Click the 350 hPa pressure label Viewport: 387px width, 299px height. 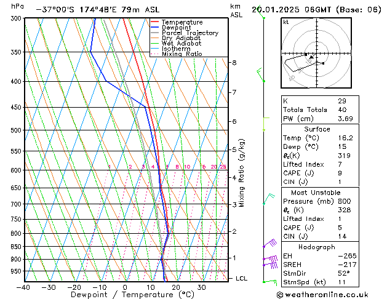point(17,52)
